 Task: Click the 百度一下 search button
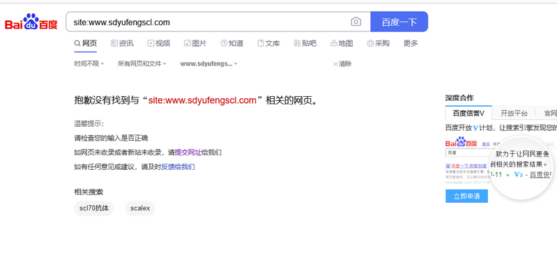point(399,22)
